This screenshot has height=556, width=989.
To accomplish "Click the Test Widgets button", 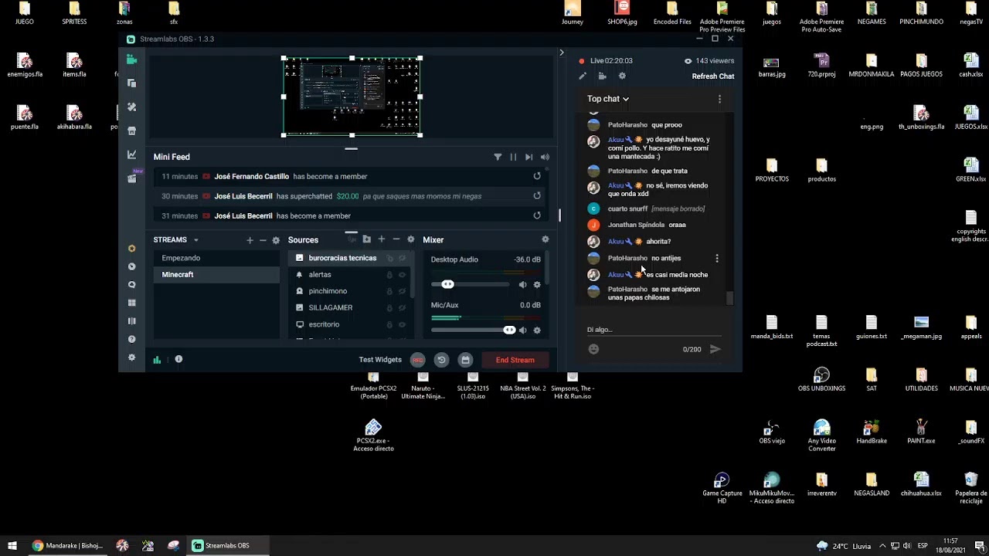I will tap(380, 360).
